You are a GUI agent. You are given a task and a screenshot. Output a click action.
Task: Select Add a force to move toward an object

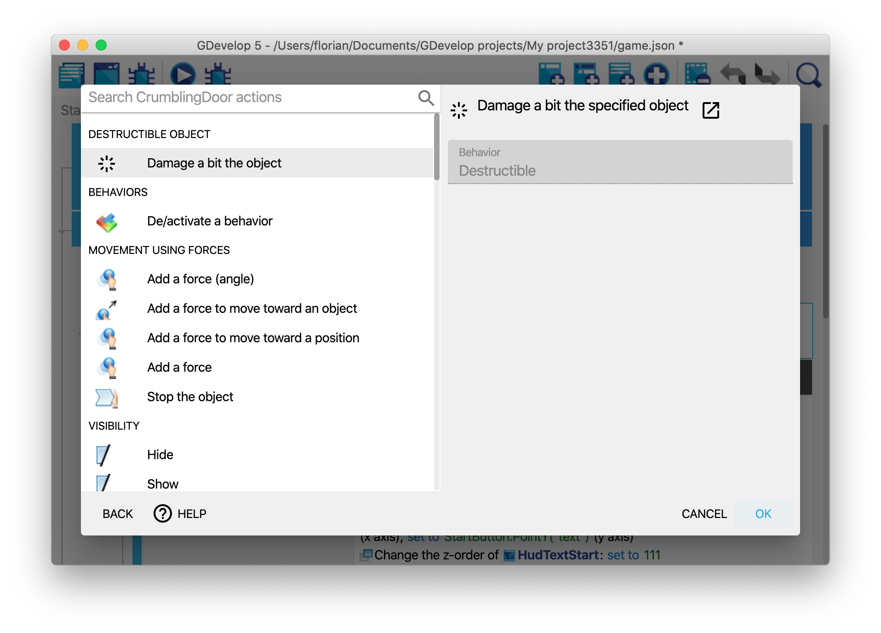tap(252, 309)
